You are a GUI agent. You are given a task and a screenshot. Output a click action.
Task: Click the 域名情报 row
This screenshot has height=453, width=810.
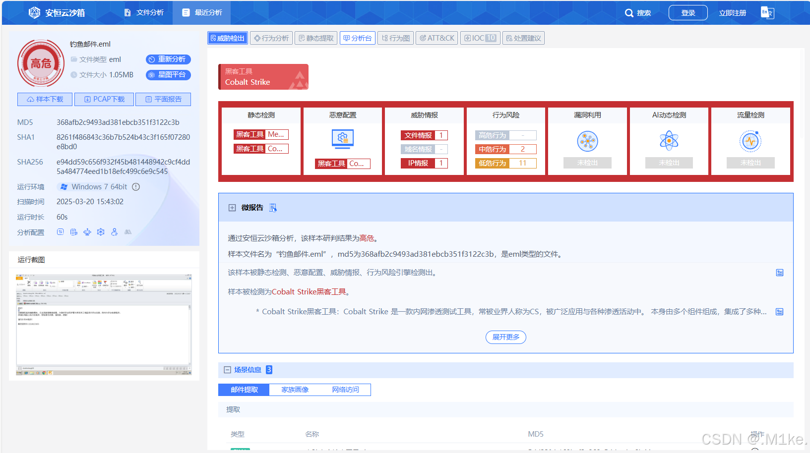(x=424, y=149)
